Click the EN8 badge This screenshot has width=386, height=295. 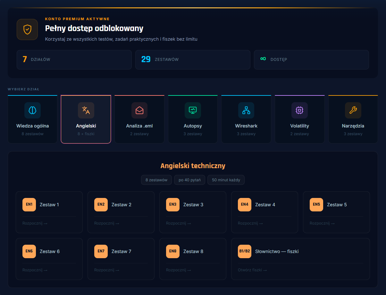[x=173, y=251]
